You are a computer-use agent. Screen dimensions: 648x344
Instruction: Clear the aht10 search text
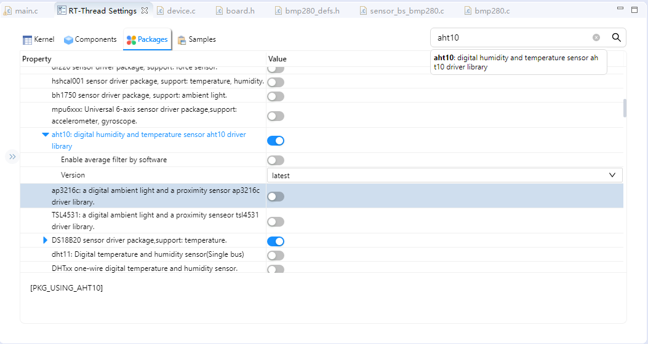[596, 37]
